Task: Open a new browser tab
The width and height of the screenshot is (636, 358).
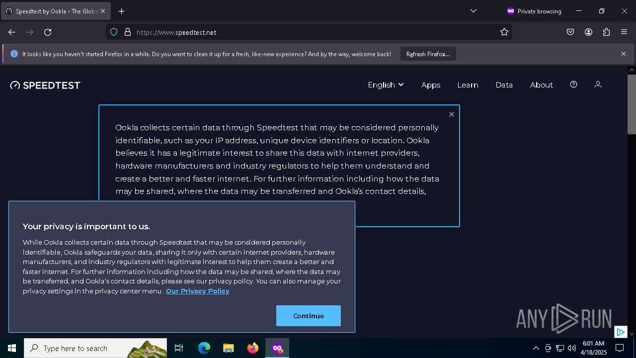Action: 122,11
